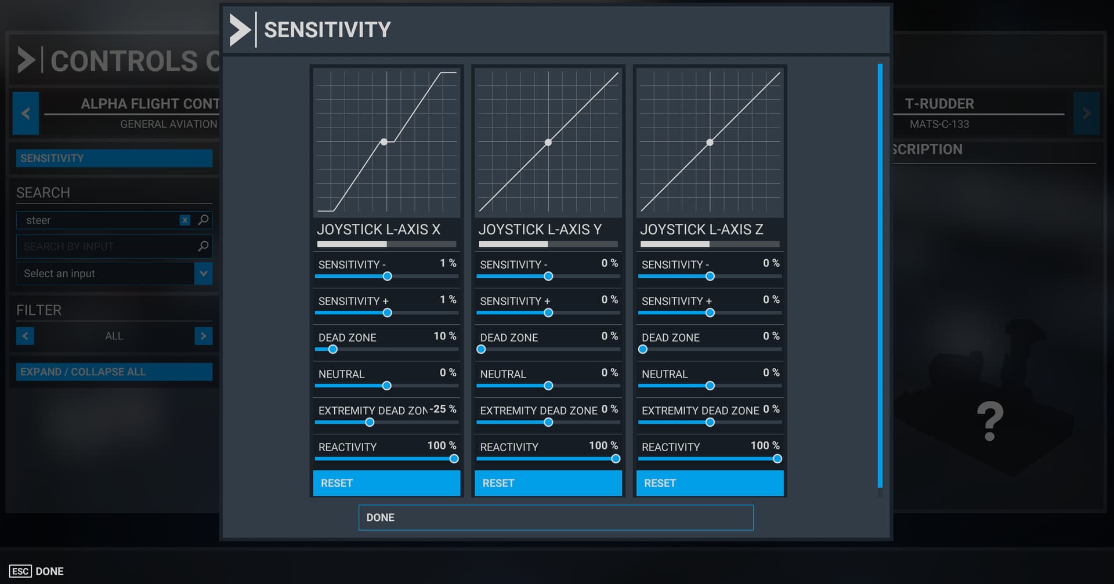Screen dimensions: 1114x584
Task: Click the magnifier icon in Search By Input field
Action: [x=203, y=246]
